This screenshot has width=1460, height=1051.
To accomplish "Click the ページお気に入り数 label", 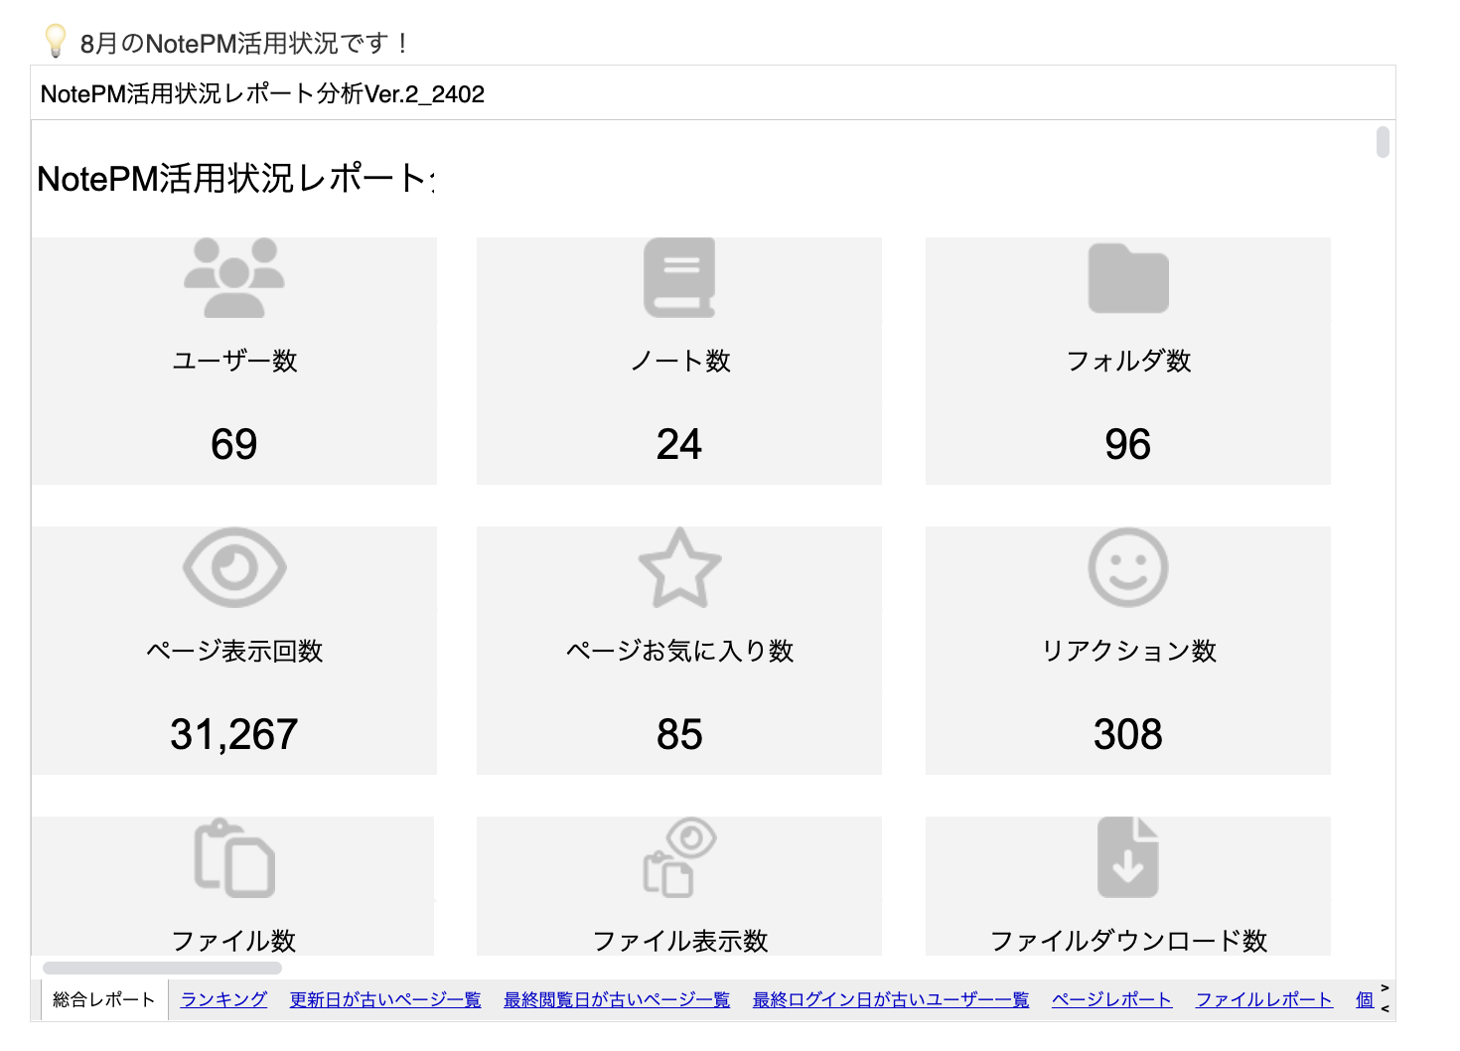I will [679, 651].
